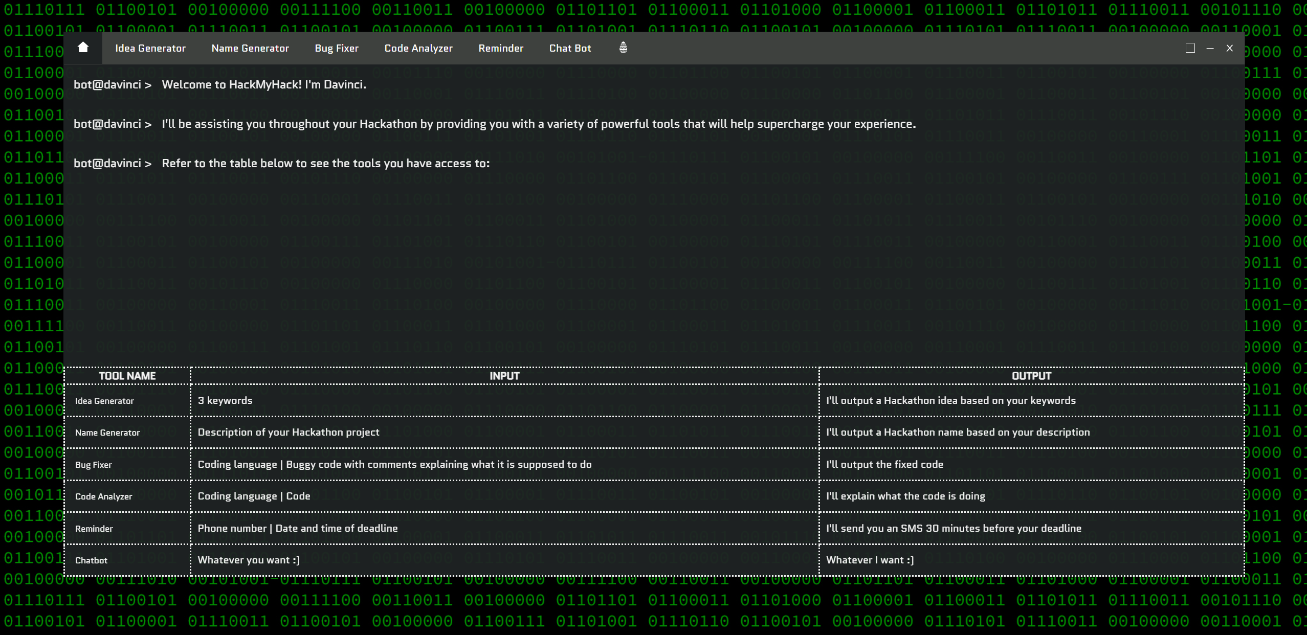The width and height of the screenshot is (1307, 635).
Task: Select Name Generator cell in the table
Action: click(107, 433)
